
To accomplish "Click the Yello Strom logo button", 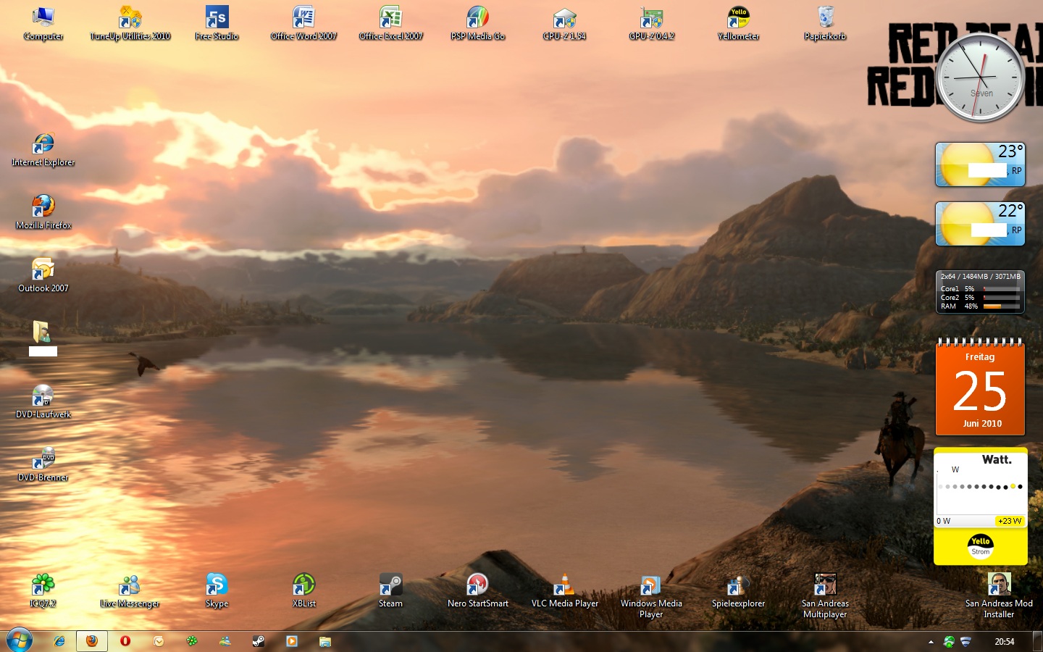I will 981,546.
